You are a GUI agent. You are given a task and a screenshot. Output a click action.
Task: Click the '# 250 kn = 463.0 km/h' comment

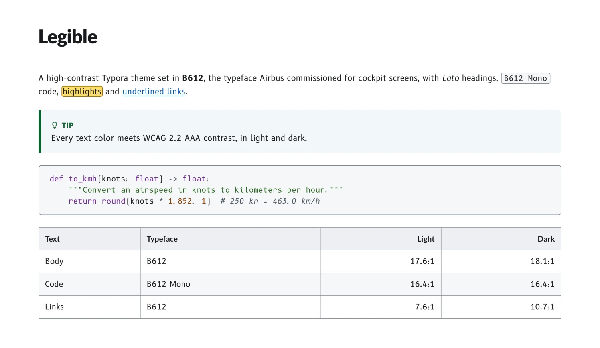pyautogui.click(x=270, y=201)
